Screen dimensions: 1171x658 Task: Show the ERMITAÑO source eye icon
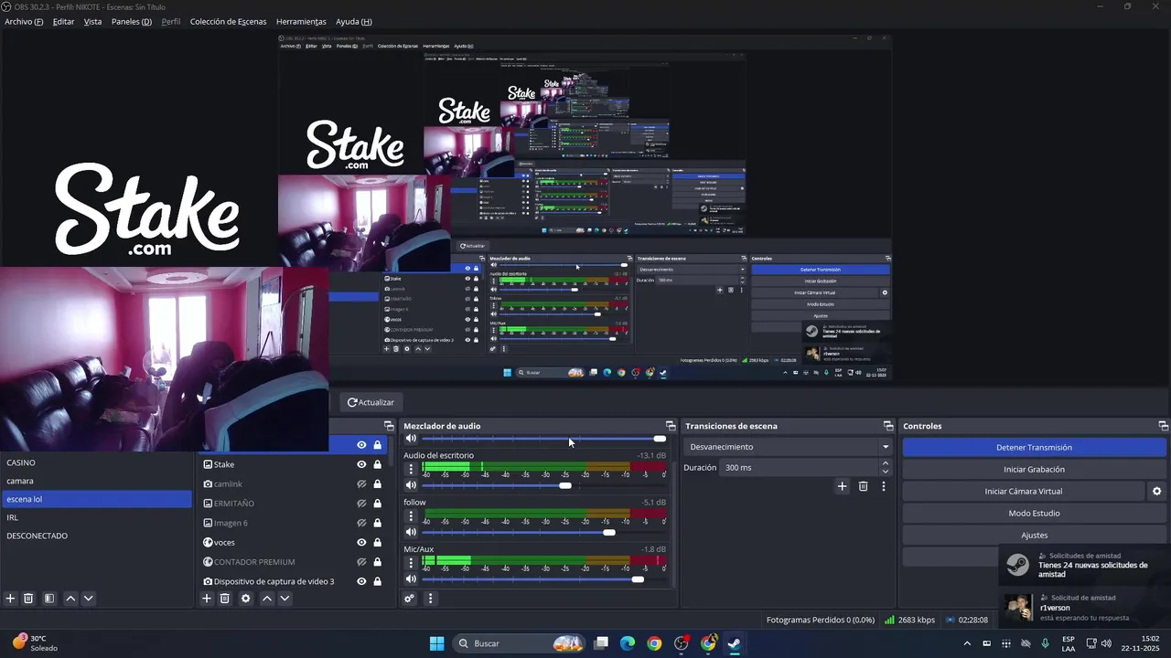click(x=361, y=504)
